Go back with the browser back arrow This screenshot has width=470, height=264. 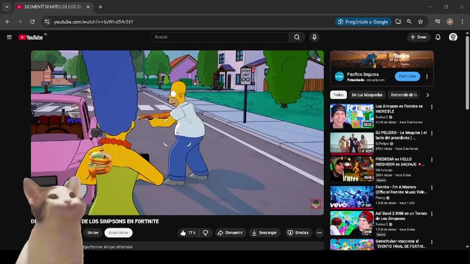click(x=8, y=22)
